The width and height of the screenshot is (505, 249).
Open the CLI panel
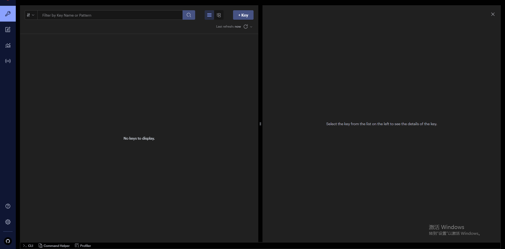[28, 246]
